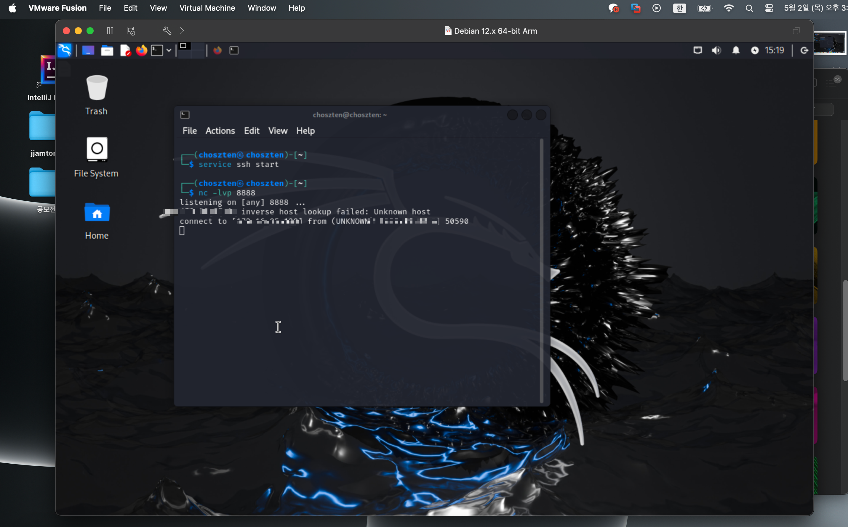Open the Home folder desktop icon
Viewport: 848px width, 527px height.
tap(97, 213)
